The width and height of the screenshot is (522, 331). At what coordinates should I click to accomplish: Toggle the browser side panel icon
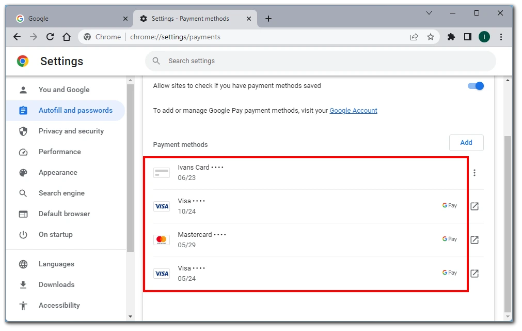click(x=468, y=37)
